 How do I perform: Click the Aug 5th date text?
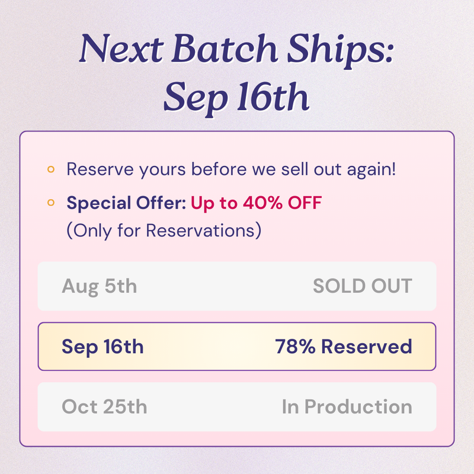[100, 287]
